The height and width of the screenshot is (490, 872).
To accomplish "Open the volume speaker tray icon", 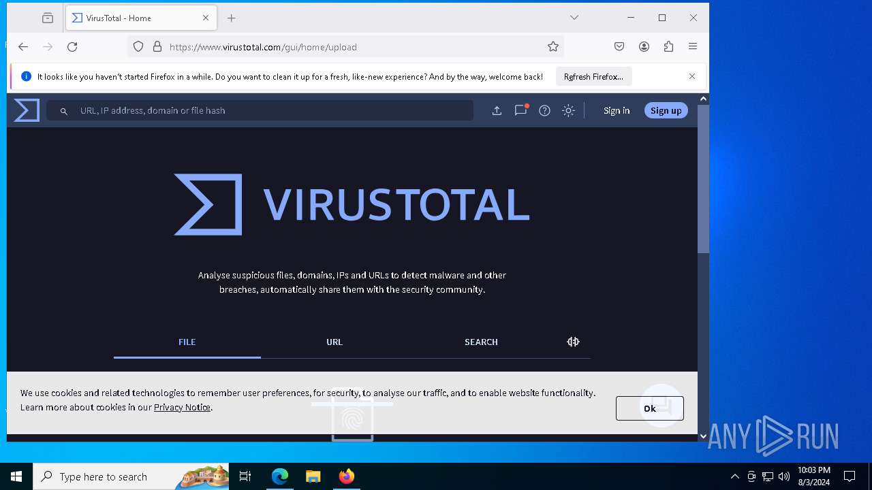I will coord(784,476).
